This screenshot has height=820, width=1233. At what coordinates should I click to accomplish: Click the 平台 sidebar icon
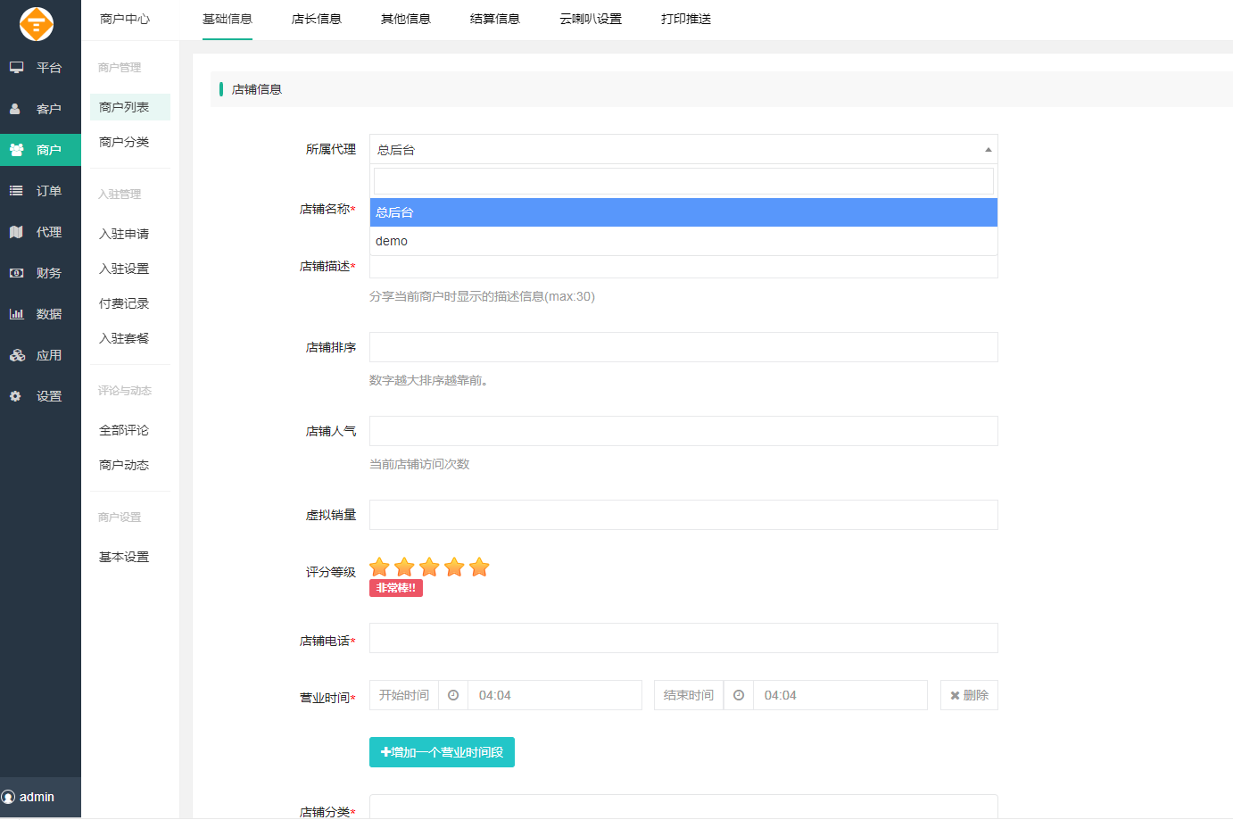pos(16,66)
